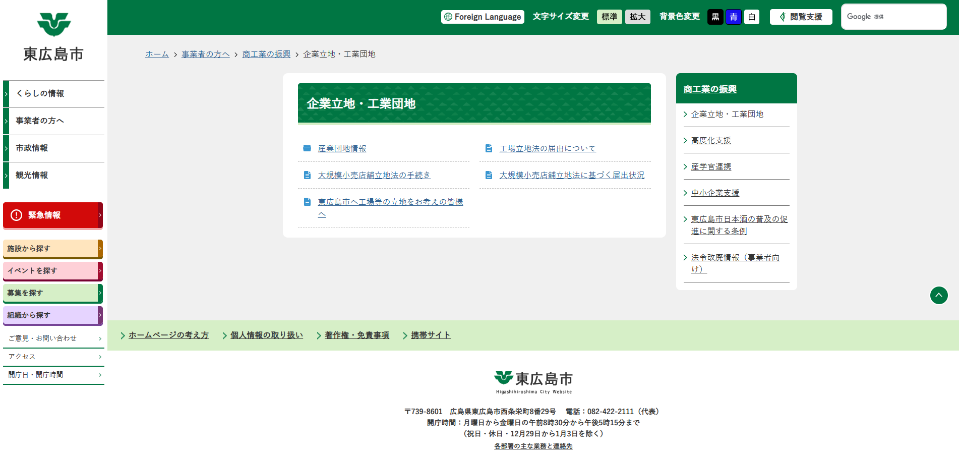Select 高度化支援 in the right panel

[711, 141]
